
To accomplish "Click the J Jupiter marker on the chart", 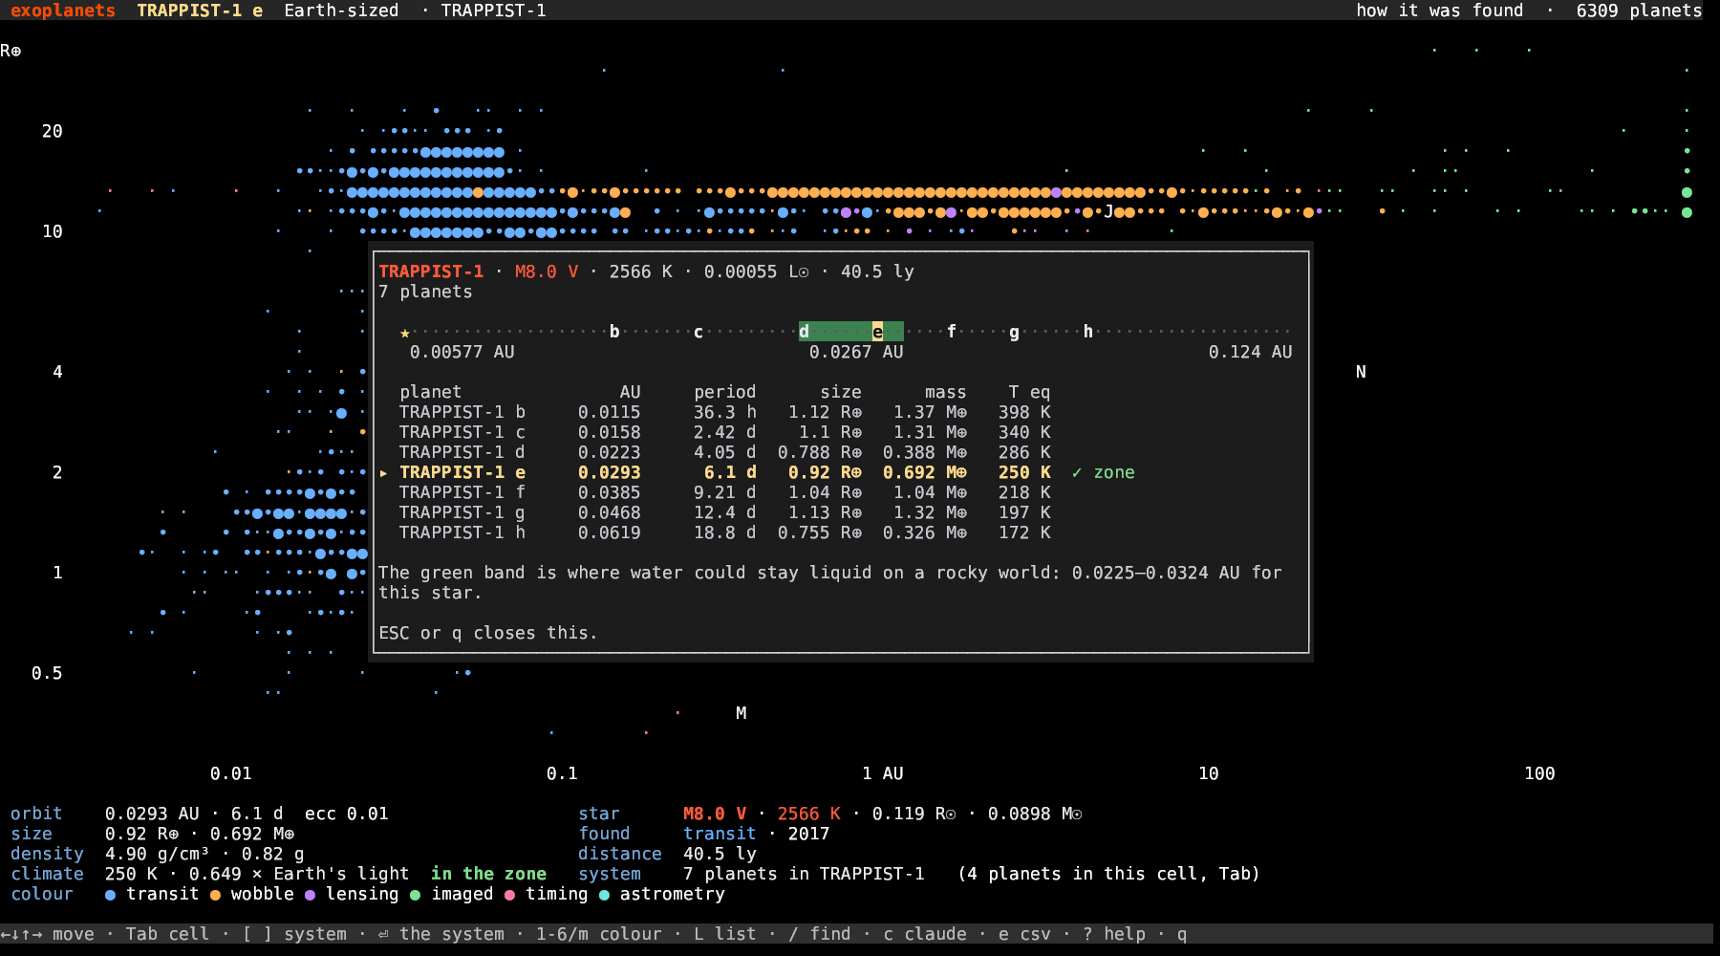I will (x=1108, y=211).
